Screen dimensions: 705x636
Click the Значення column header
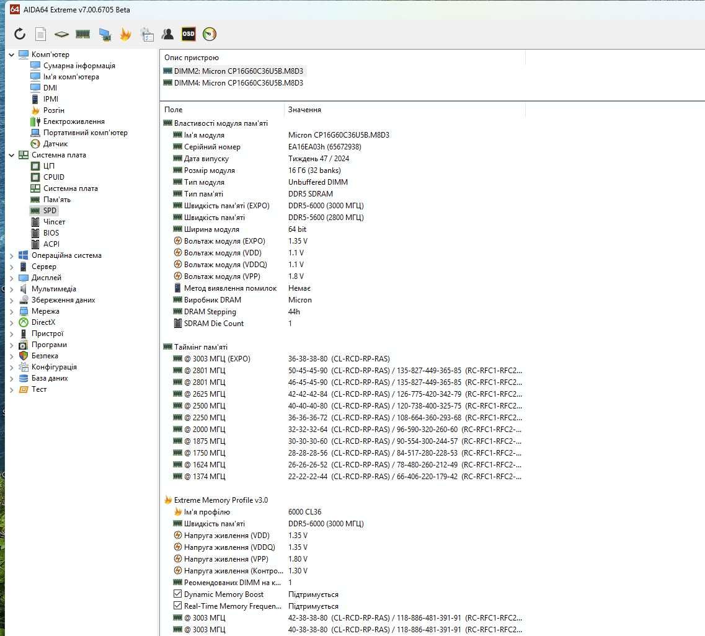point(405,110)
